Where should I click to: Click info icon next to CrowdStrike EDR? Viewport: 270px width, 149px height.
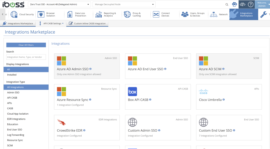84,130
